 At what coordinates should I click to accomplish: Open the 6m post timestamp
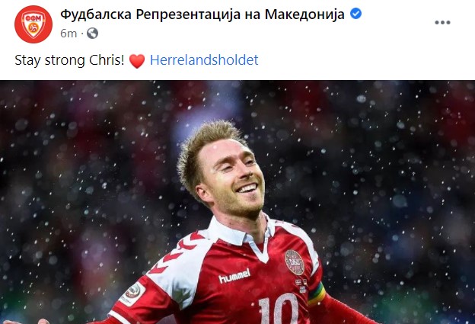[69, 34]
